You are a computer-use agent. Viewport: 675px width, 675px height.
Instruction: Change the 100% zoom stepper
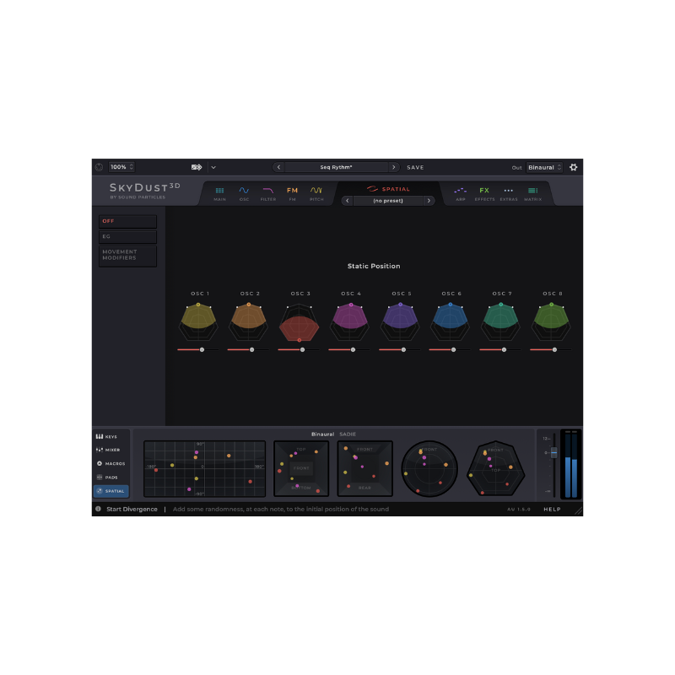tap(121, 167)
